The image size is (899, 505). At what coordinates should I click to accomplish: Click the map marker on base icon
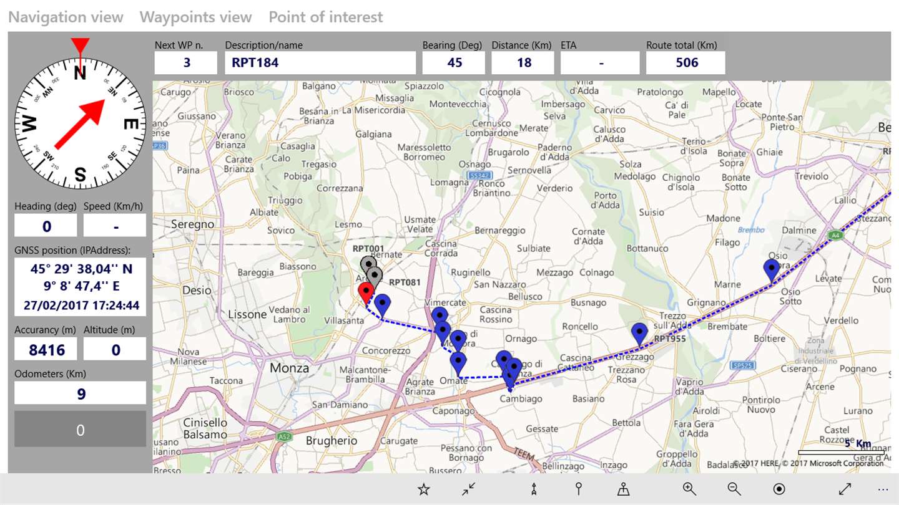pos(623,489)
